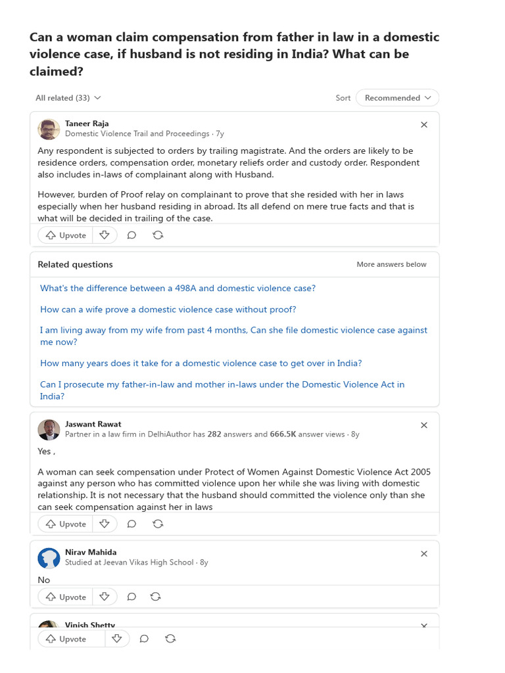Reshare Jaswant Rawat's answer
The height and width of the screenshot is (673, 505).
(158, 524)
